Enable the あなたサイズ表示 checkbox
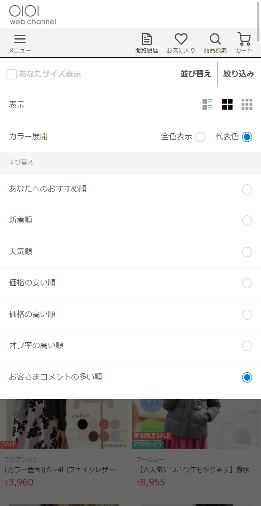Viewport: 261px width, 506px height. [12, 74]
